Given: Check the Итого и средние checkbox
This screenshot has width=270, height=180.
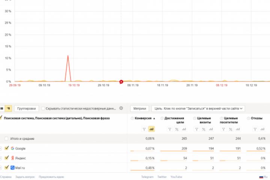Looking at the screenshot, I should 6,139.
